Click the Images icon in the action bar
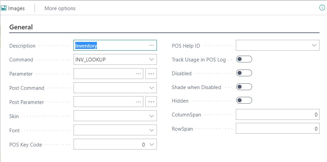The height and width of the screenshot is (162, 327). pos(4,8)
